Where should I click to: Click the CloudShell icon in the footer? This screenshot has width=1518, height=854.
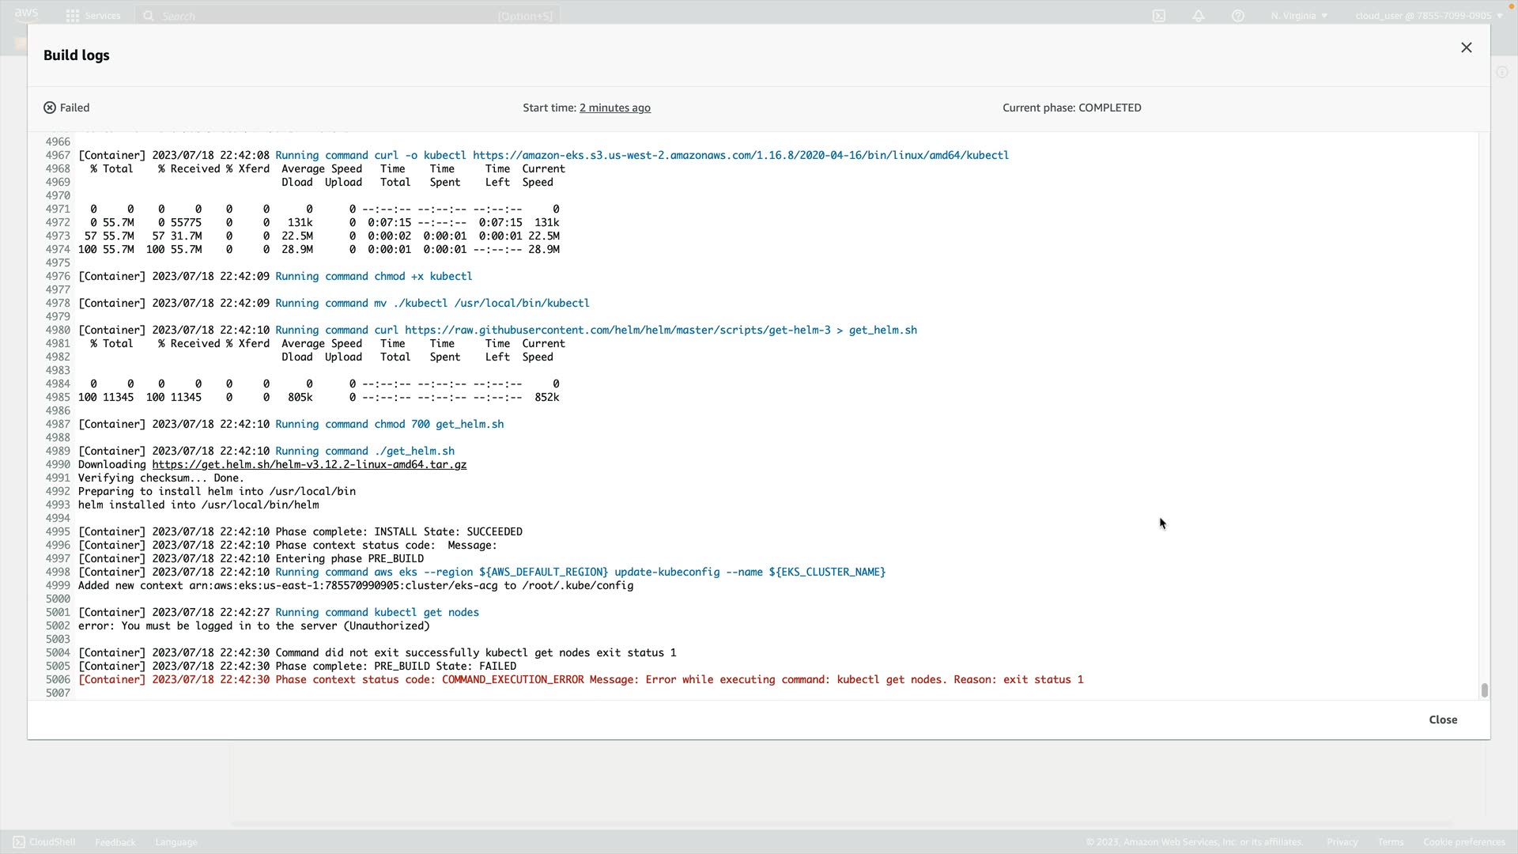tap(19, 842)
